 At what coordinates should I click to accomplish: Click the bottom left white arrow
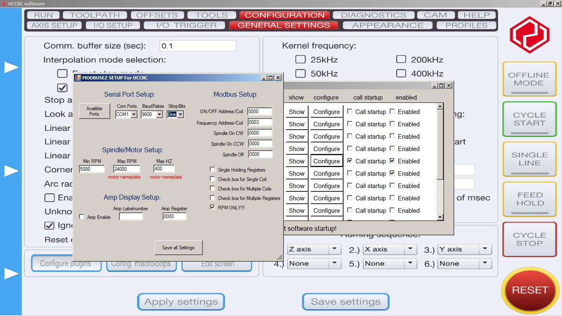point(12,273)
